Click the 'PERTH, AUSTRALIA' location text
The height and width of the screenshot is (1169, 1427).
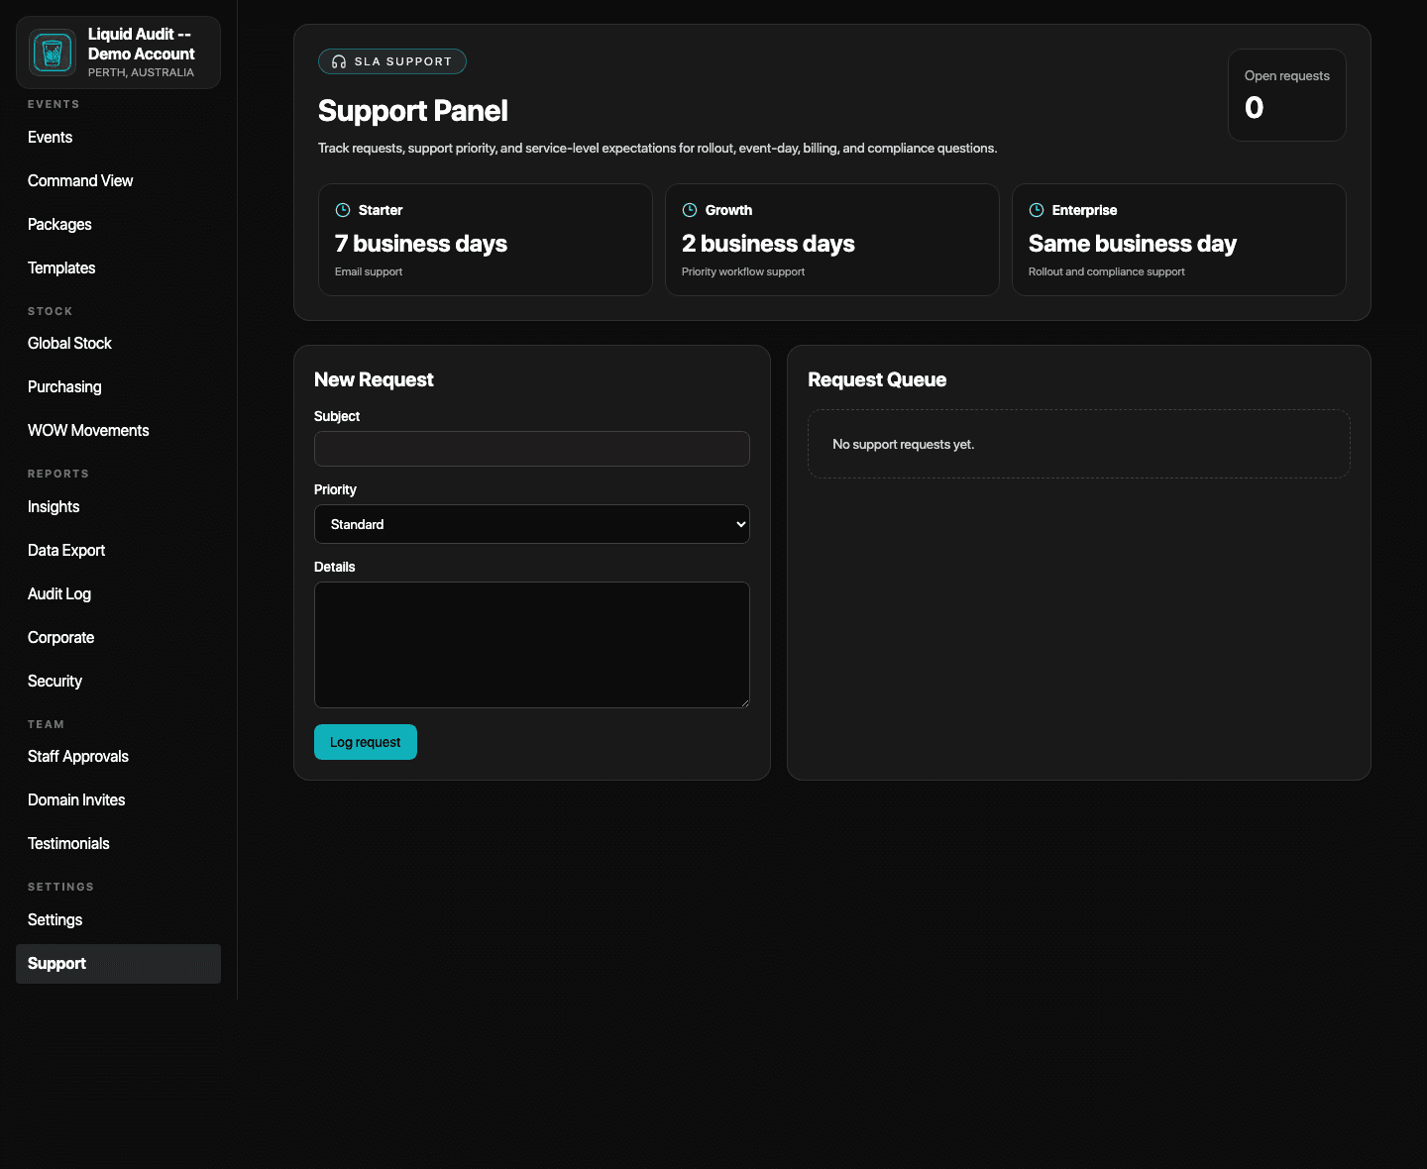(141, 72)
